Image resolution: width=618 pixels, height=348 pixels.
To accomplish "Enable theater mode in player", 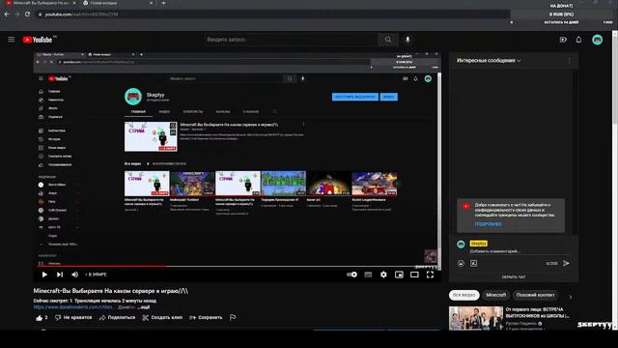I will pyautogui.click(x=414, y=275).
